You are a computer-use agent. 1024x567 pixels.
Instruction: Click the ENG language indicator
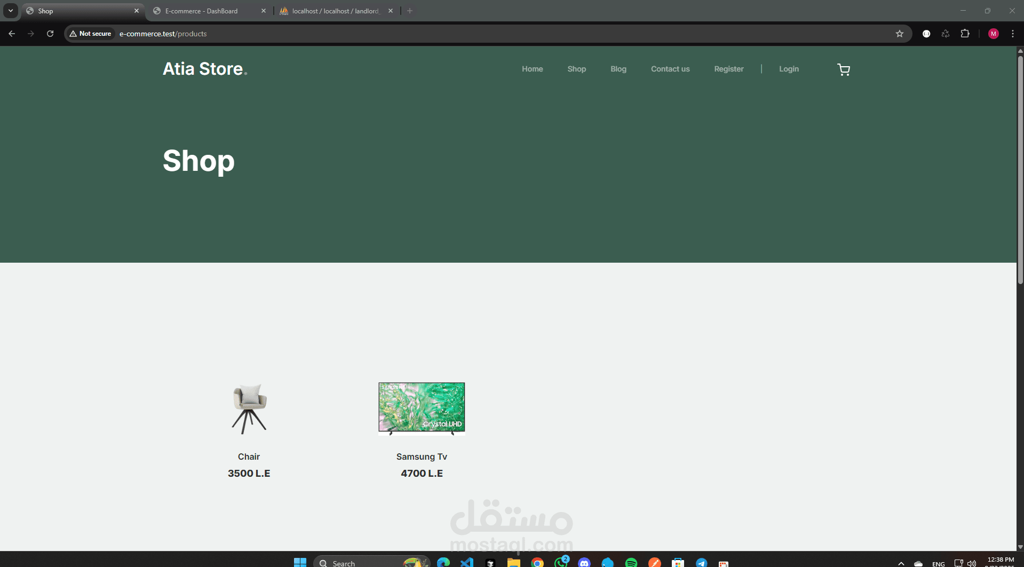(939, 564)
